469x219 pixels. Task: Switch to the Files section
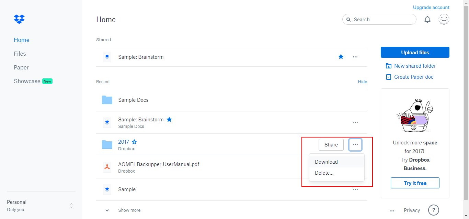click(x=20, y=54)
